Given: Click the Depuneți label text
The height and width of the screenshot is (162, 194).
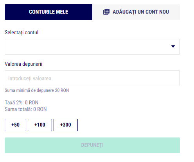Looking at the screenshot, I should (x=92, y=145).
